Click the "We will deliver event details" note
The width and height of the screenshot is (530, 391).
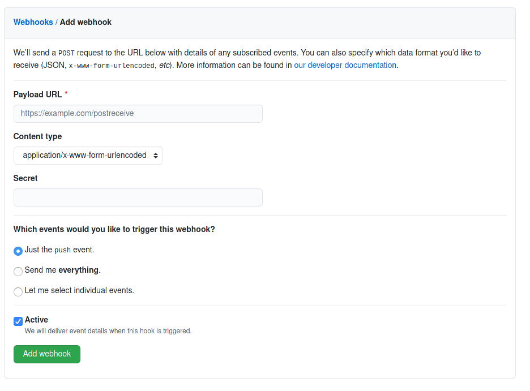pos(108,331)
